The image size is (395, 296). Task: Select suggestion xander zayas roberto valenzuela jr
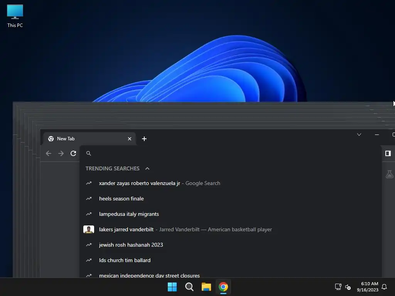click(x=231, y=183)
